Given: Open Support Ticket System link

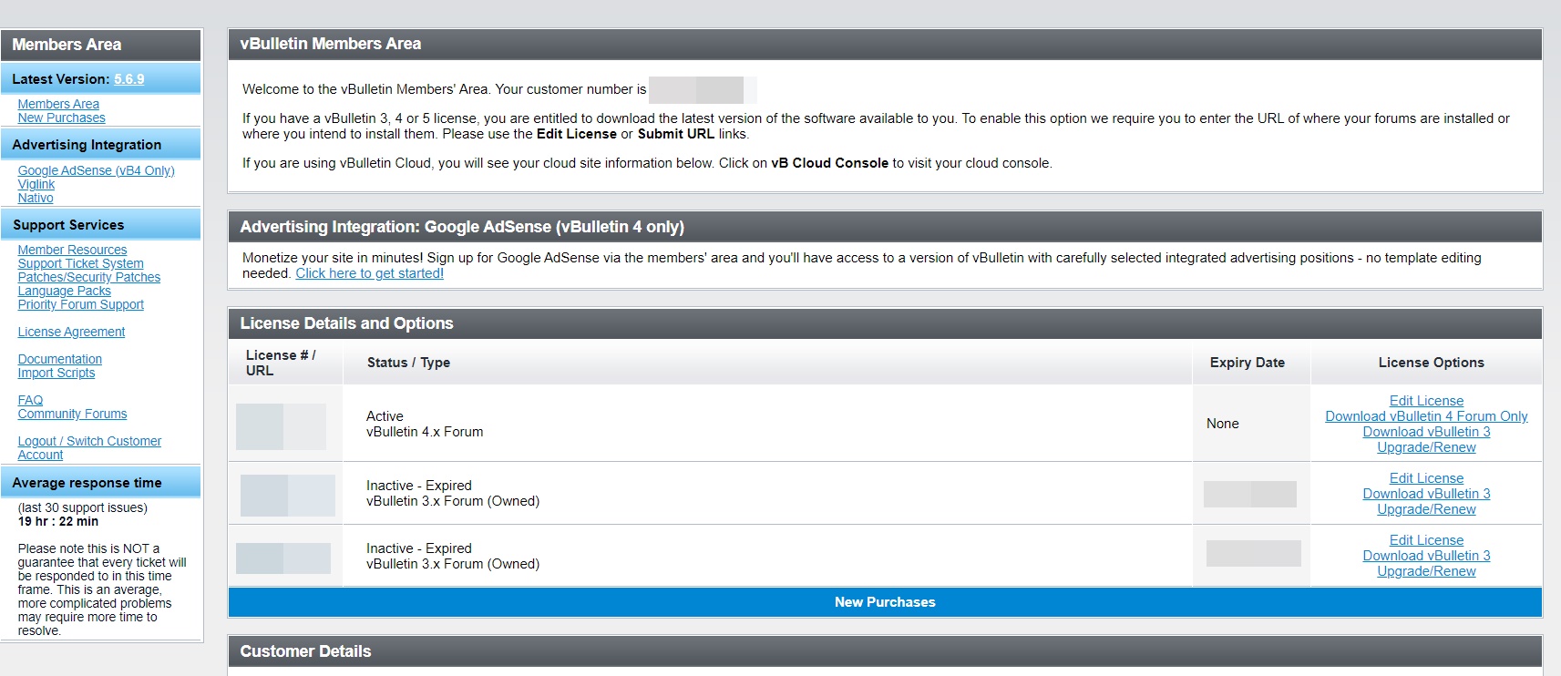Looking at the screenshot, I should pyautogui.click(x=80, y=263).
